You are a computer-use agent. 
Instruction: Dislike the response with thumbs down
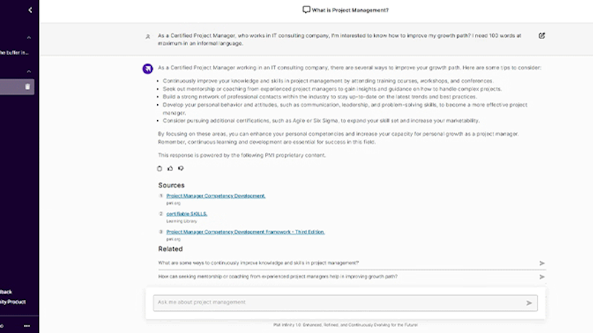tap(181, 168)
